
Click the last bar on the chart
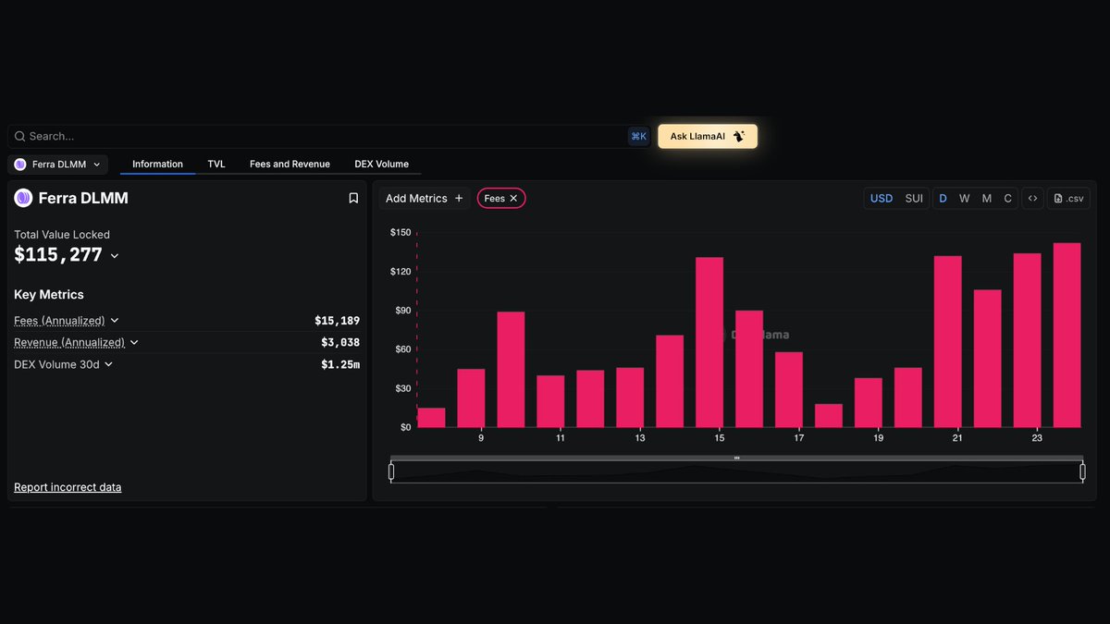pos(1067,335)
